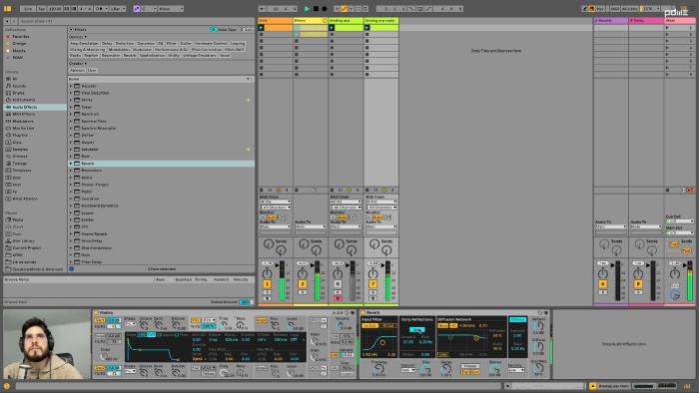Screen dimensions: 699x393
Task: Toggle the Reverb Chorus button
Action: point(517,319)
